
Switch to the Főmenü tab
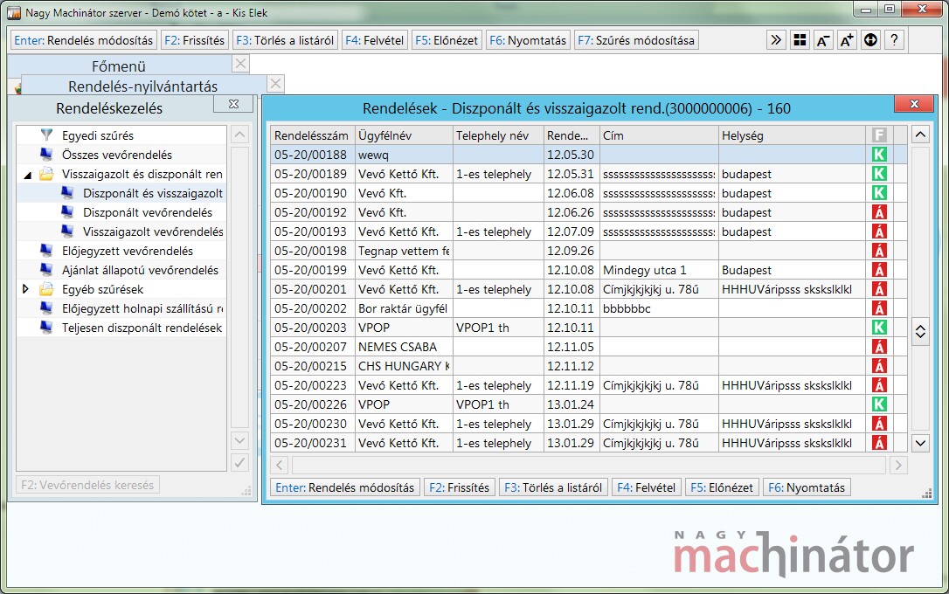coord(119,66)
